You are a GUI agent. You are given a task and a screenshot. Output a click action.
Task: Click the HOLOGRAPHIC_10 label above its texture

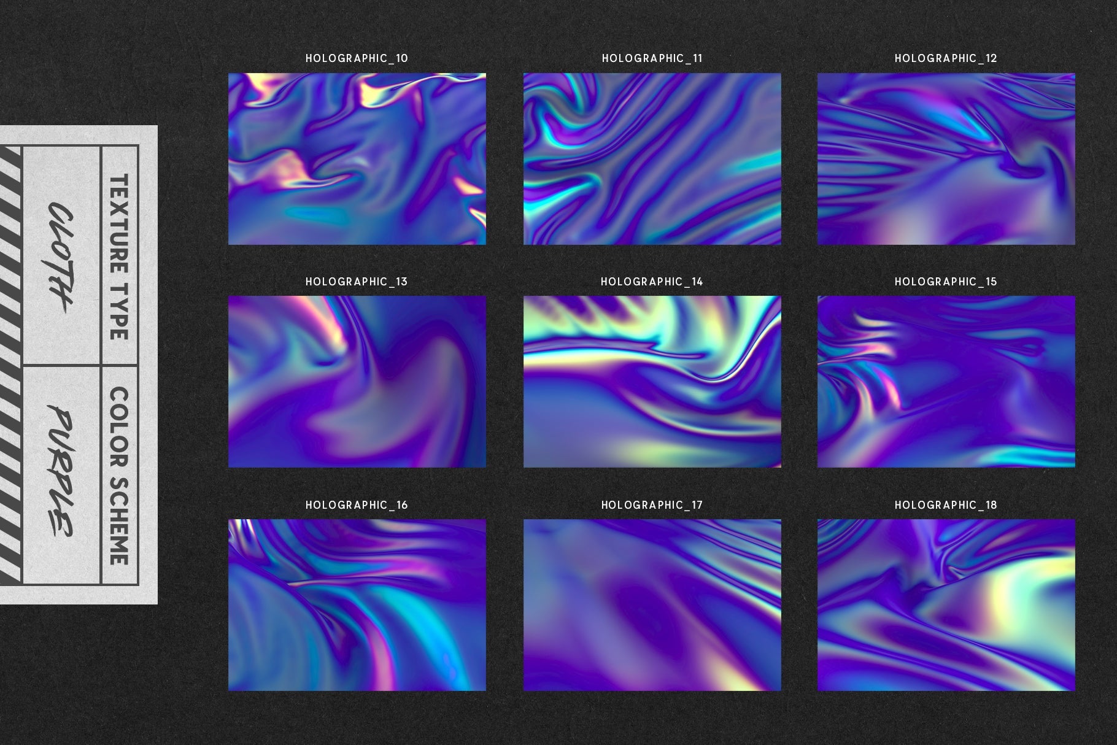tap(358, 59)
